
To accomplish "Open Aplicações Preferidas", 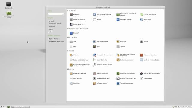I will [78, 73].
